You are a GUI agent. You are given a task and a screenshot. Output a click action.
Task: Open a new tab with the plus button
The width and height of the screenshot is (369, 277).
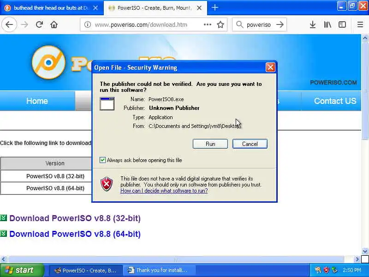pos(214,7)
